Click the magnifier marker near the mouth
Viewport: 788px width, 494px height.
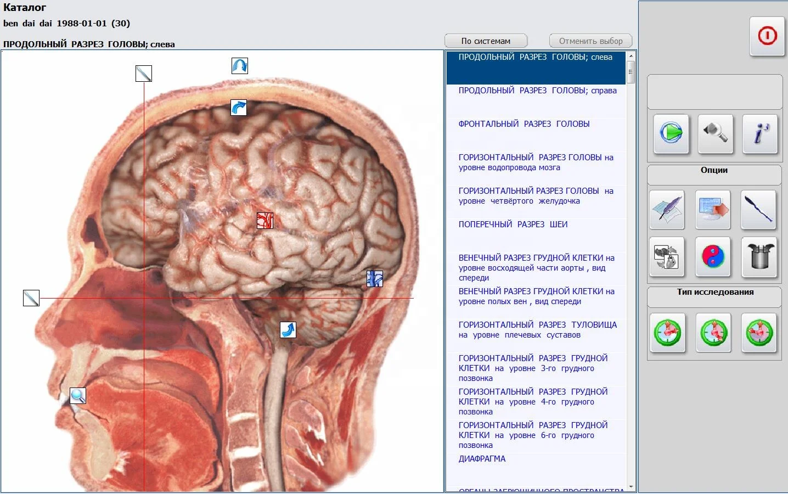pos(78,395)
